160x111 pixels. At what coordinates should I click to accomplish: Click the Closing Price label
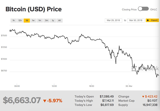click(129, 9)
